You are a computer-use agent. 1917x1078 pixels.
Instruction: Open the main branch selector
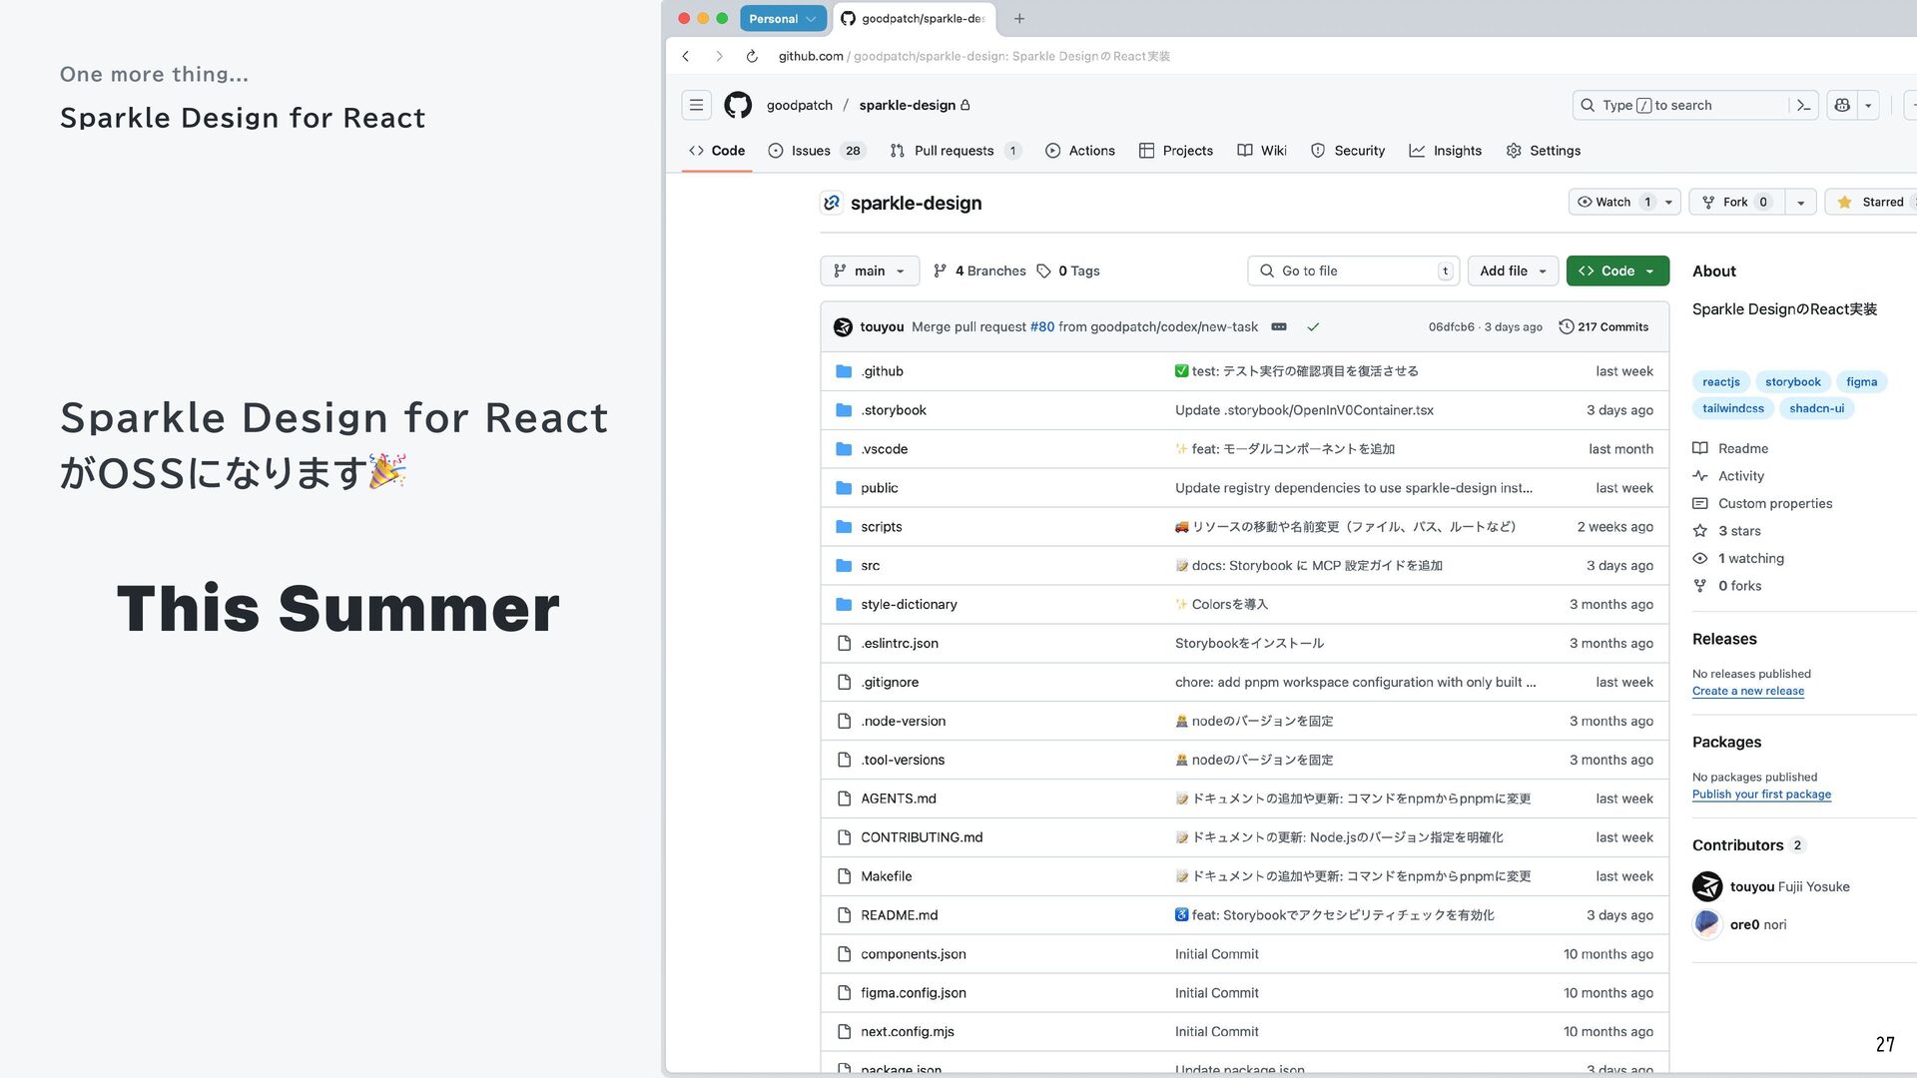pyautogui.click(x=870, y=270)
